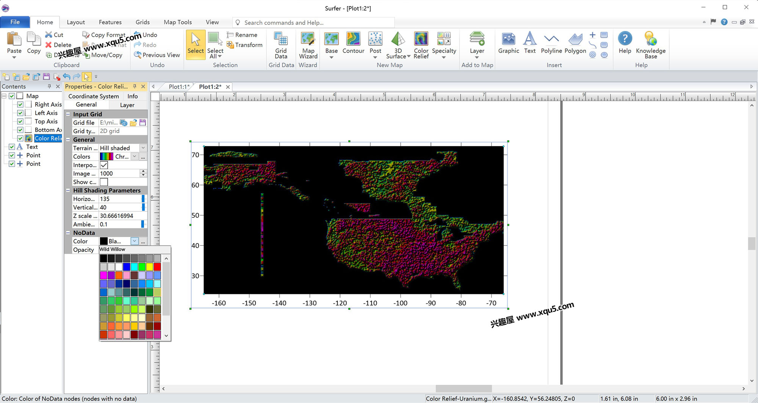Open the Colors colormap dropdown
Screen dimensions: 758x403
click(x=135, y=156)
